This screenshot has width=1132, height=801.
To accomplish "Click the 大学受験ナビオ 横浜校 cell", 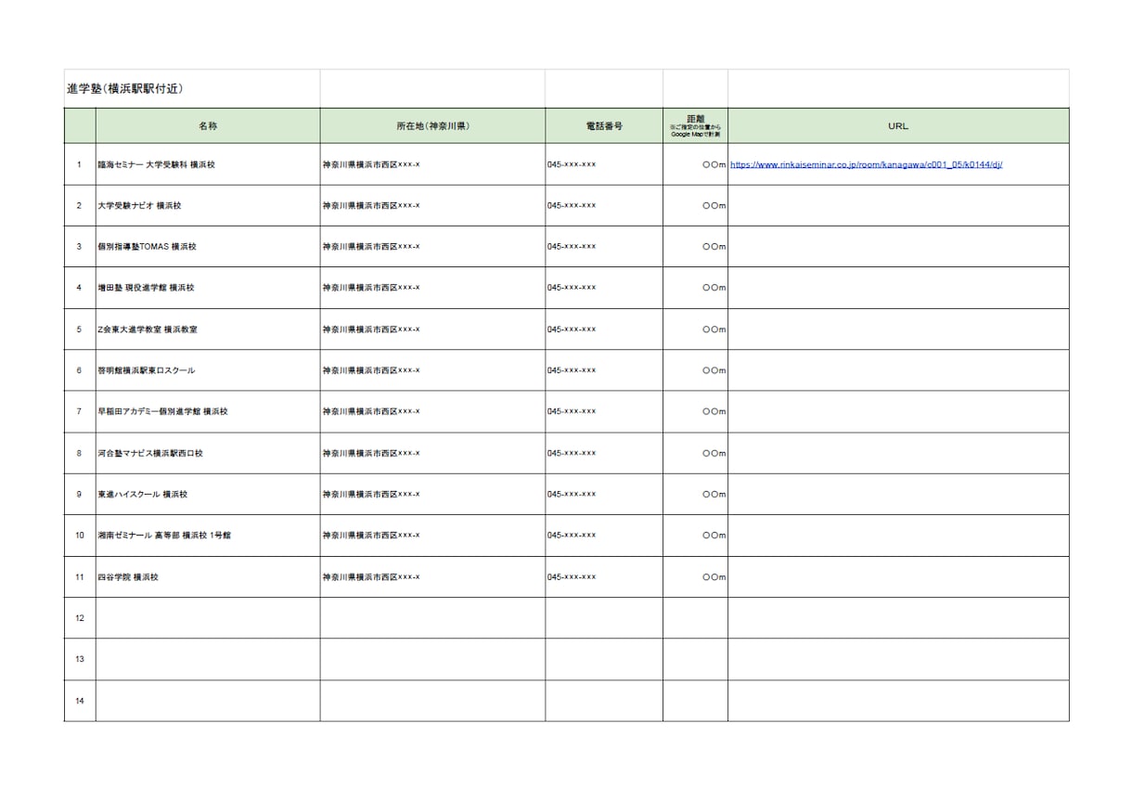I will point(208,205).
